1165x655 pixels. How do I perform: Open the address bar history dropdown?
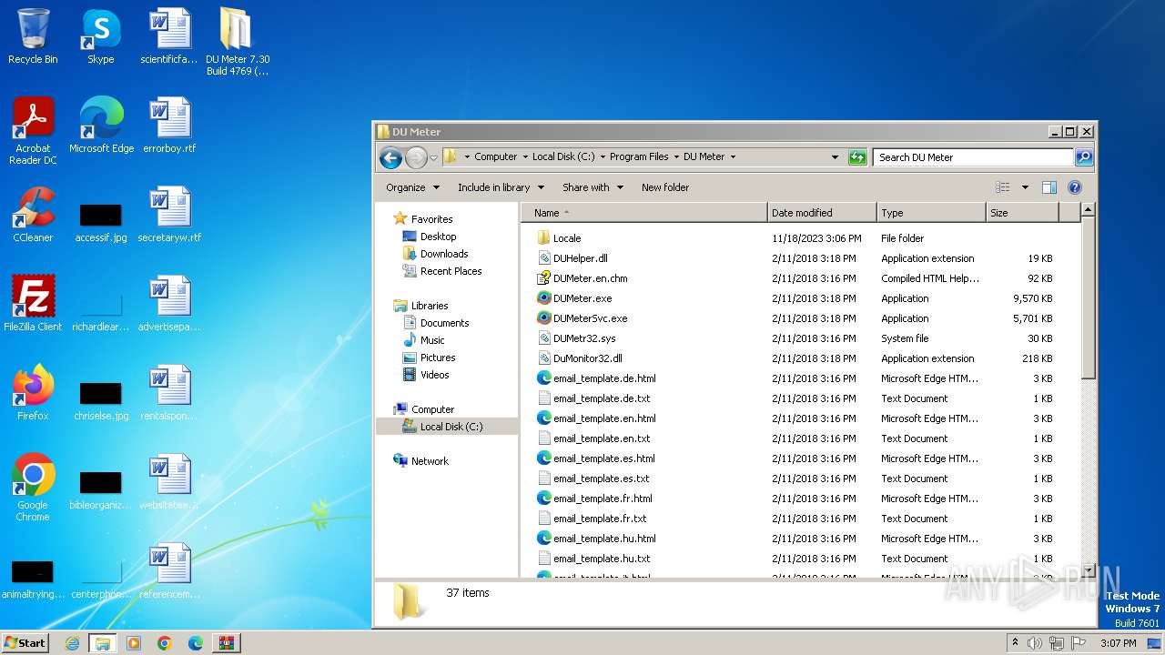pos(835,157)
